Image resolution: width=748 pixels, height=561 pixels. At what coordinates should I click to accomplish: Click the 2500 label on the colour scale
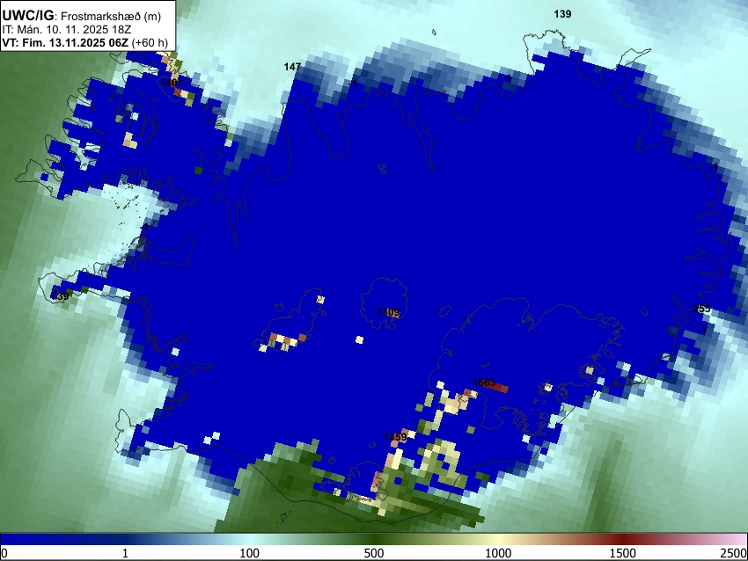[734, 553]
